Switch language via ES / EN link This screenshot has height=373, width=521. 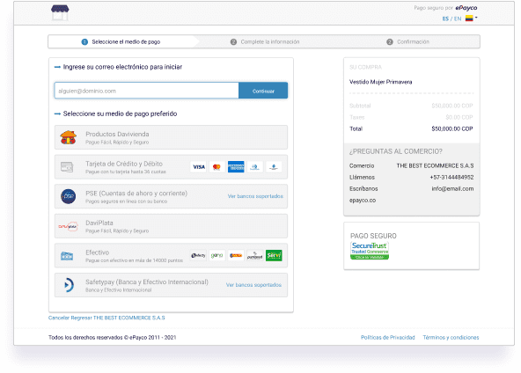coord(451,18)
